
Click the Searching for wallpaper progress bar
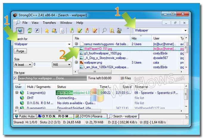pyautogui.click(x=52, y=78)
